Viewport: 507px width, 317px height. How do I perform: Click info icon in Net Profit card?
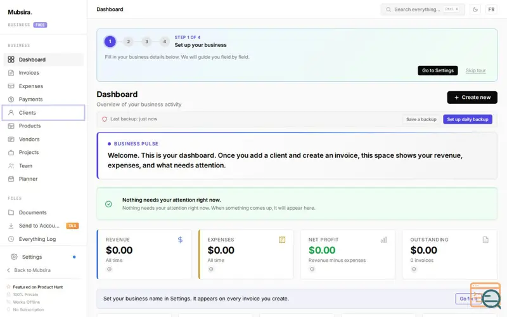click(312, 269)
